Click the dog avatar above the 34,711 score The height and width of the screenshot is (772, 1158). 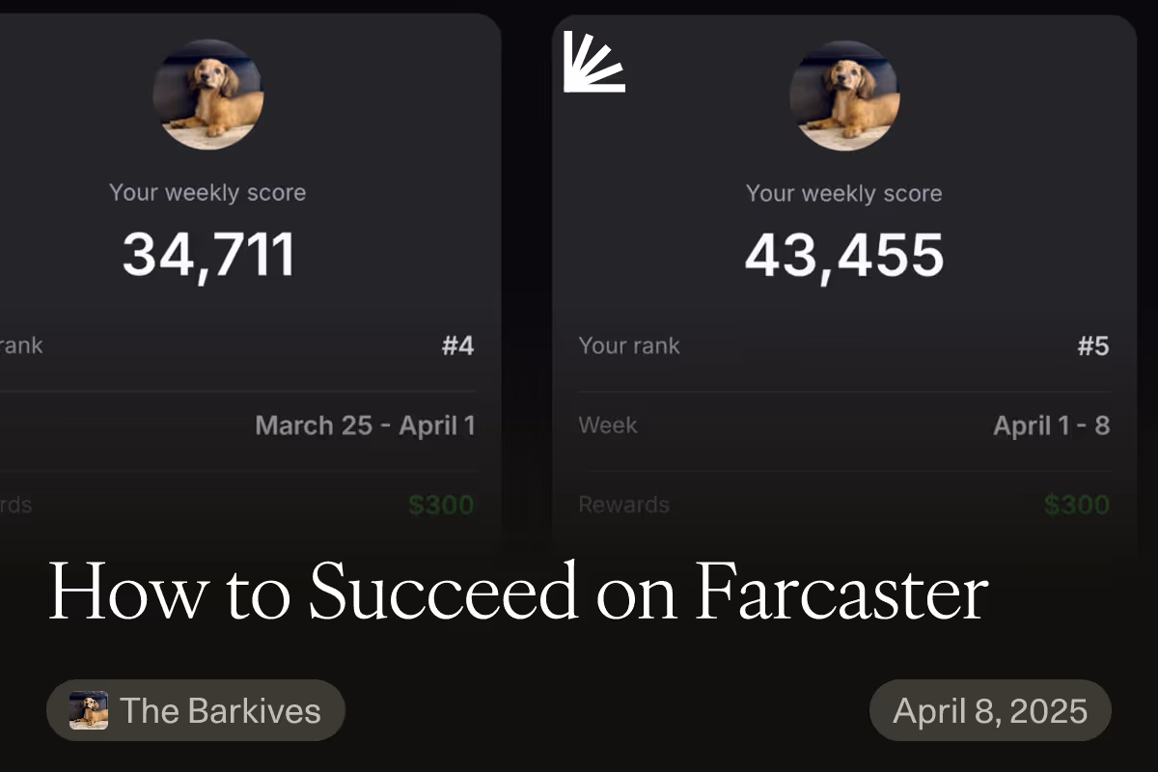point(207,95)
